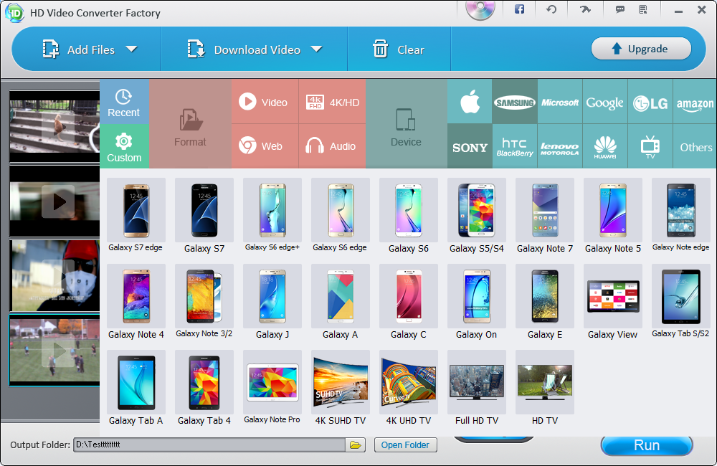
Task: Pick the Galaxy E profile
Action: (545, 302)
